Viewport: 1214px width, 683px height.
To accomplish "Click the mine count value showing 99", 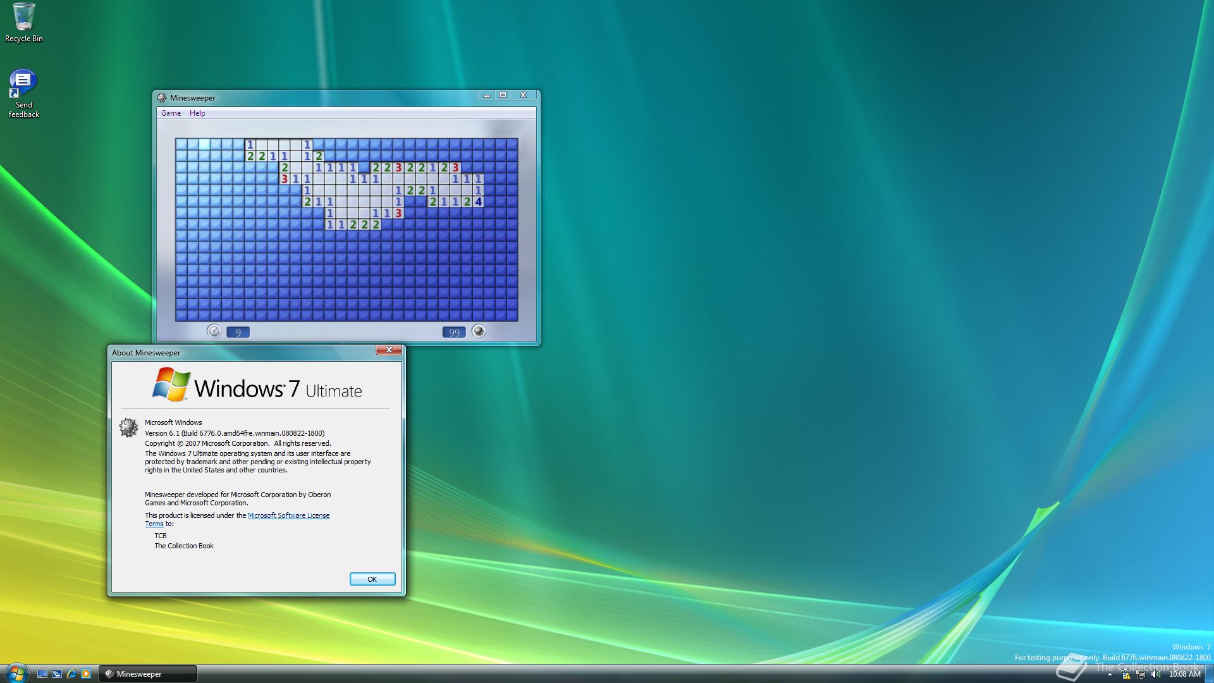I will pyautogui.click(x=454, y=332).
